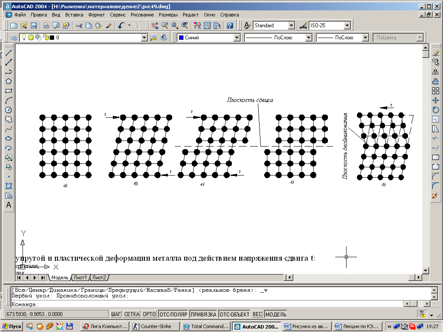Select the Mirror tool
443x332 pixels.
click(436, 72)
